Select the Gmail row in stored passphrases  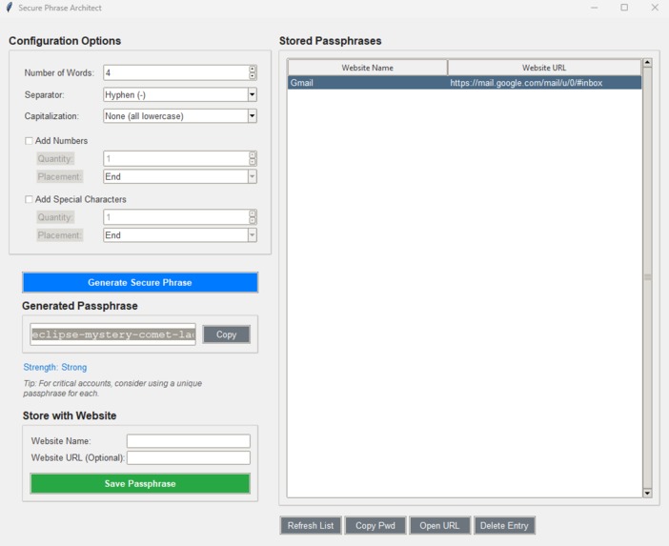pos(464,83)
